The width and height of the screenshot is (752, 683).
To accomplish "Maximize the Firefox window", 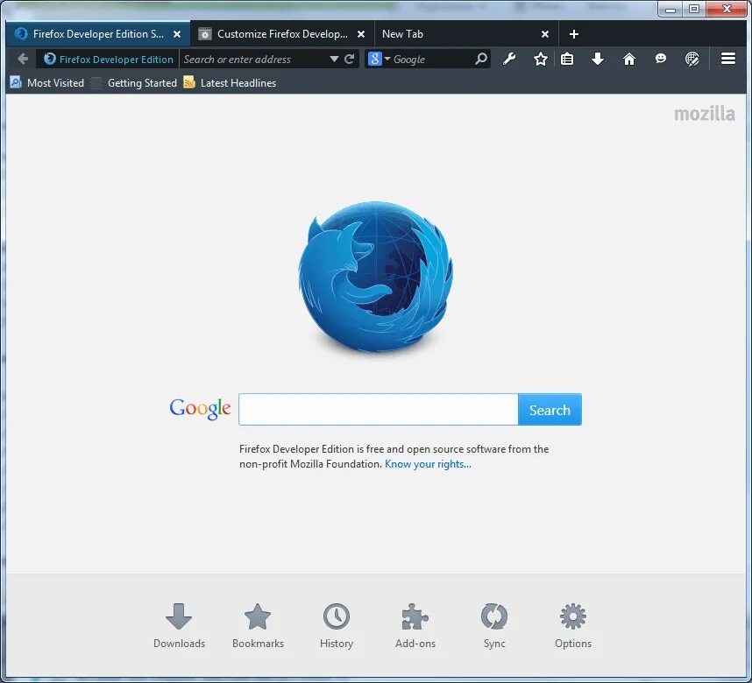I will point(693,9).
